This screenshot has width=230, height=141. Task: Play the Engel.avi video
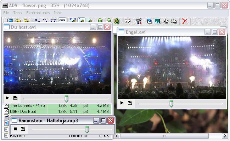coord(122,103)
